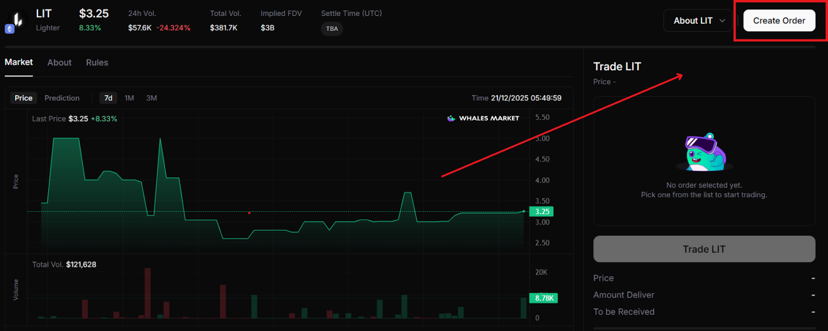This screenshot has height=331, width=828.
Task: Click the green 8.78K volume marker
Action: click(x=543, y=298)
